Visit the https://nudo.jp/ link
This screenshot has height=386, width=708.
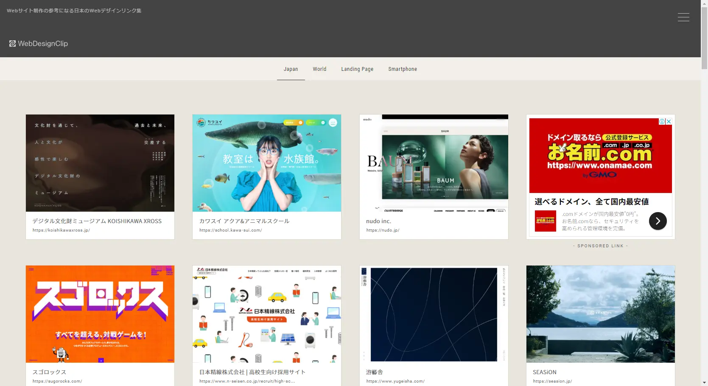[x=383, y=230]
